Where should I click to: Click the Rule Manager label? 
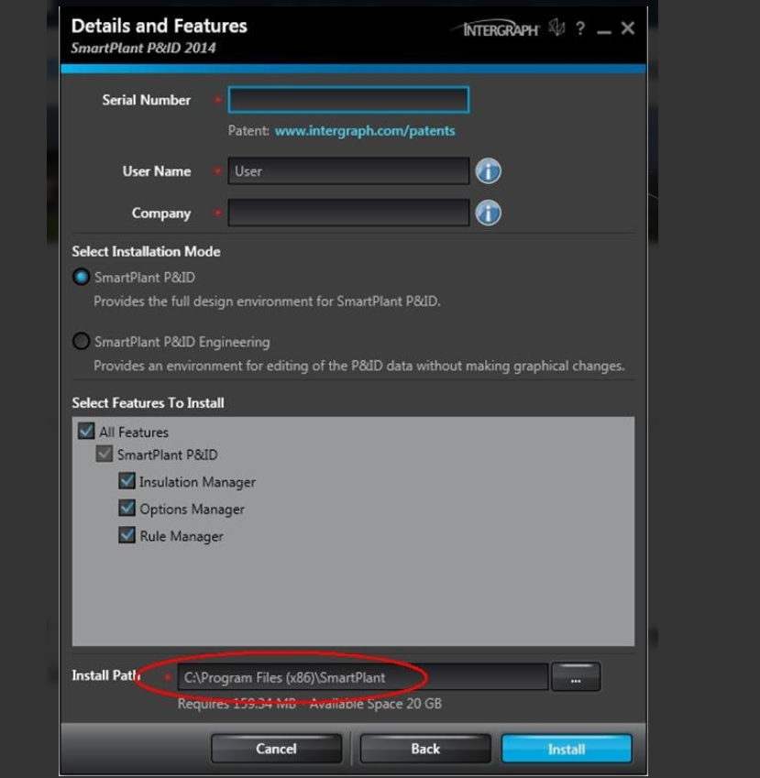(x=182, y=537)
